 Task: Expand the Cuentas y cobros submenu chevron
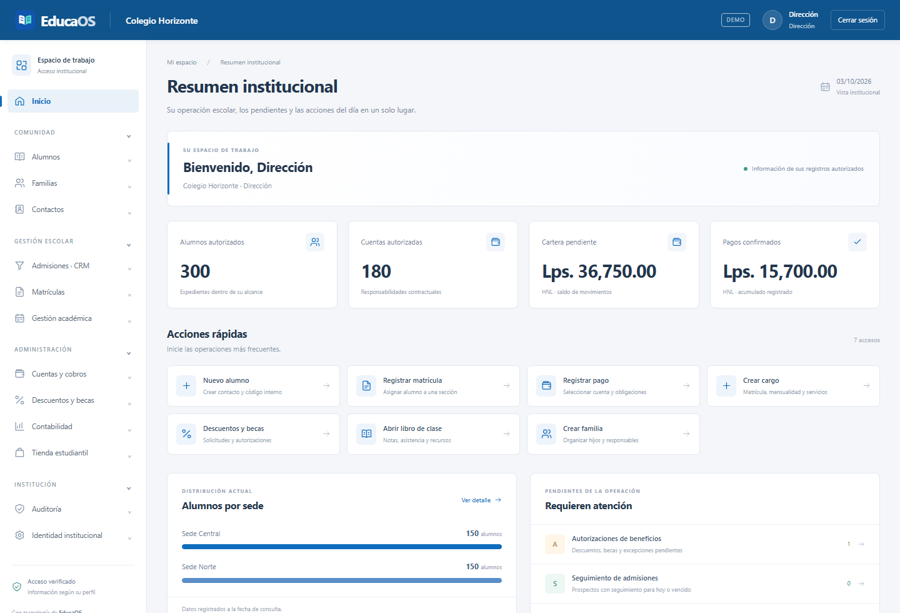[129, 378]
